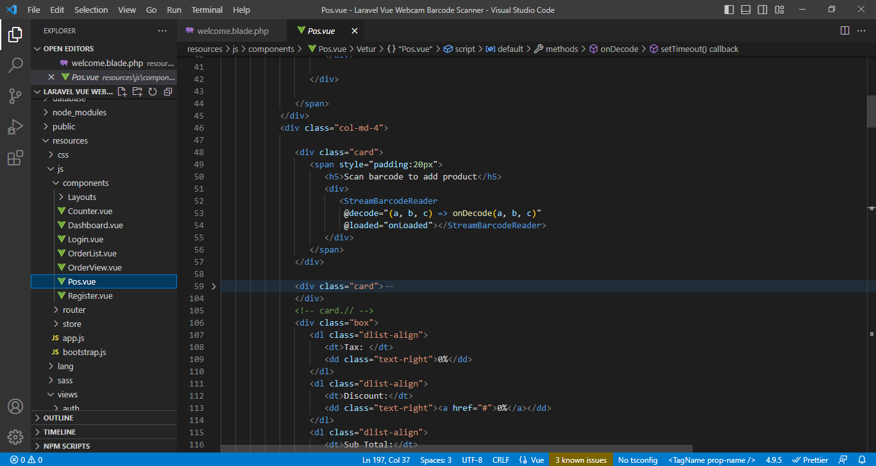Expand the Outline section
Screen dimensions: 876x466
[x=104, y=418]
